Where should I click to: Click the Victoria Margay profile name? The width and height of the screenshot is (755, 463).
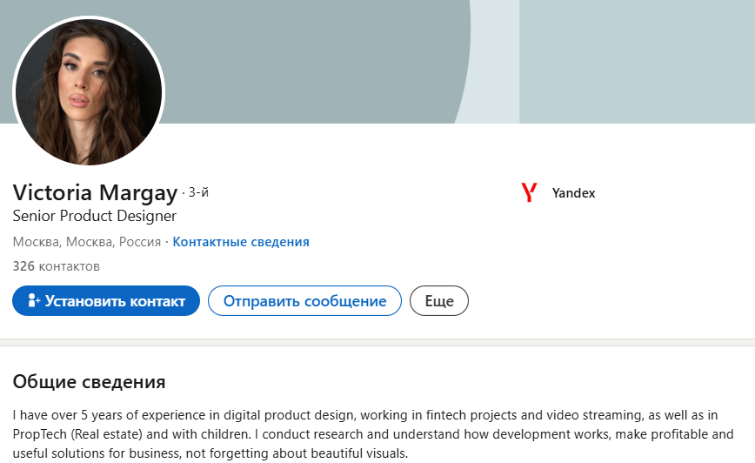pyautogui.click(x=95, y=192)
